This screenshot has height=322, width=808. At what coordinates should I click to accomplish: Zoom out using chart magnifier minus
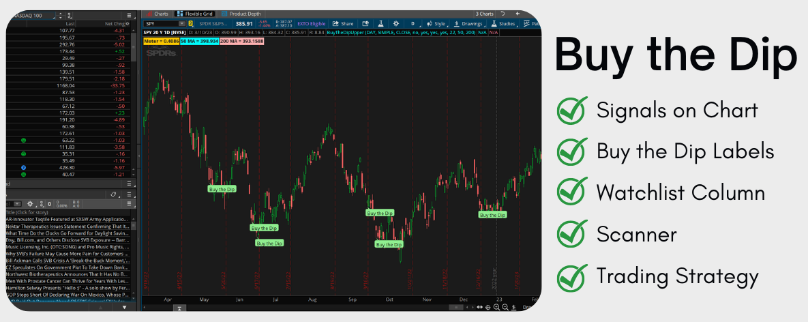click(505, 308)
